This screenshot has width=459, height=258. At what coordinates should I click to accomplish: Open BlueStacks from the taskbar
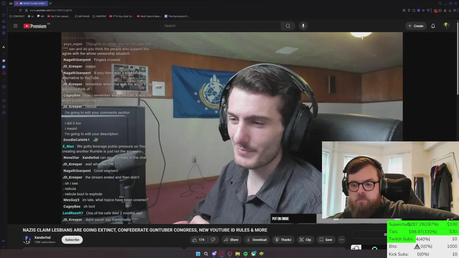tap(261, 254)
